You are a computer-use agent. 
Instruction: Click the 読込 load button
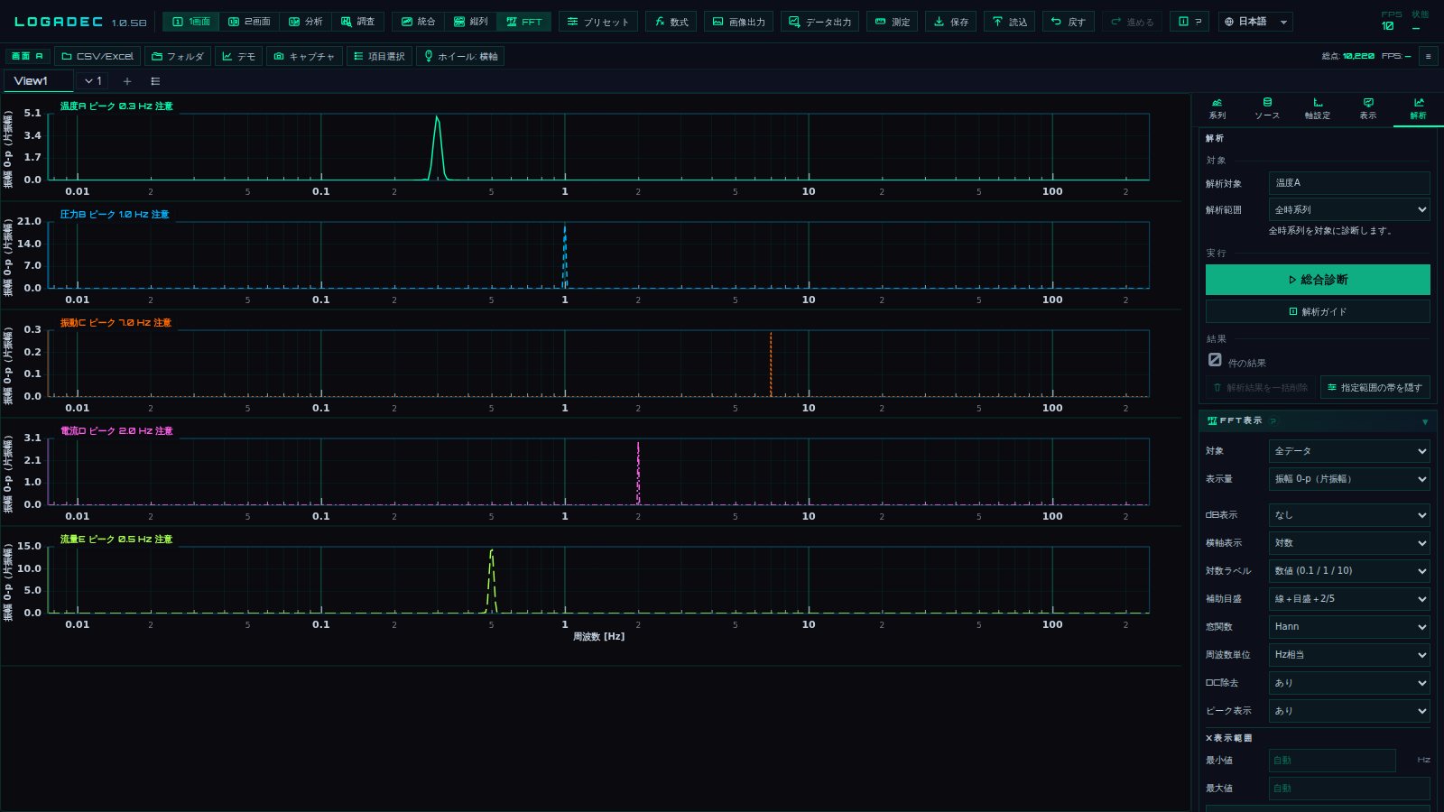pyautogui.click(x=1009, y=22)
